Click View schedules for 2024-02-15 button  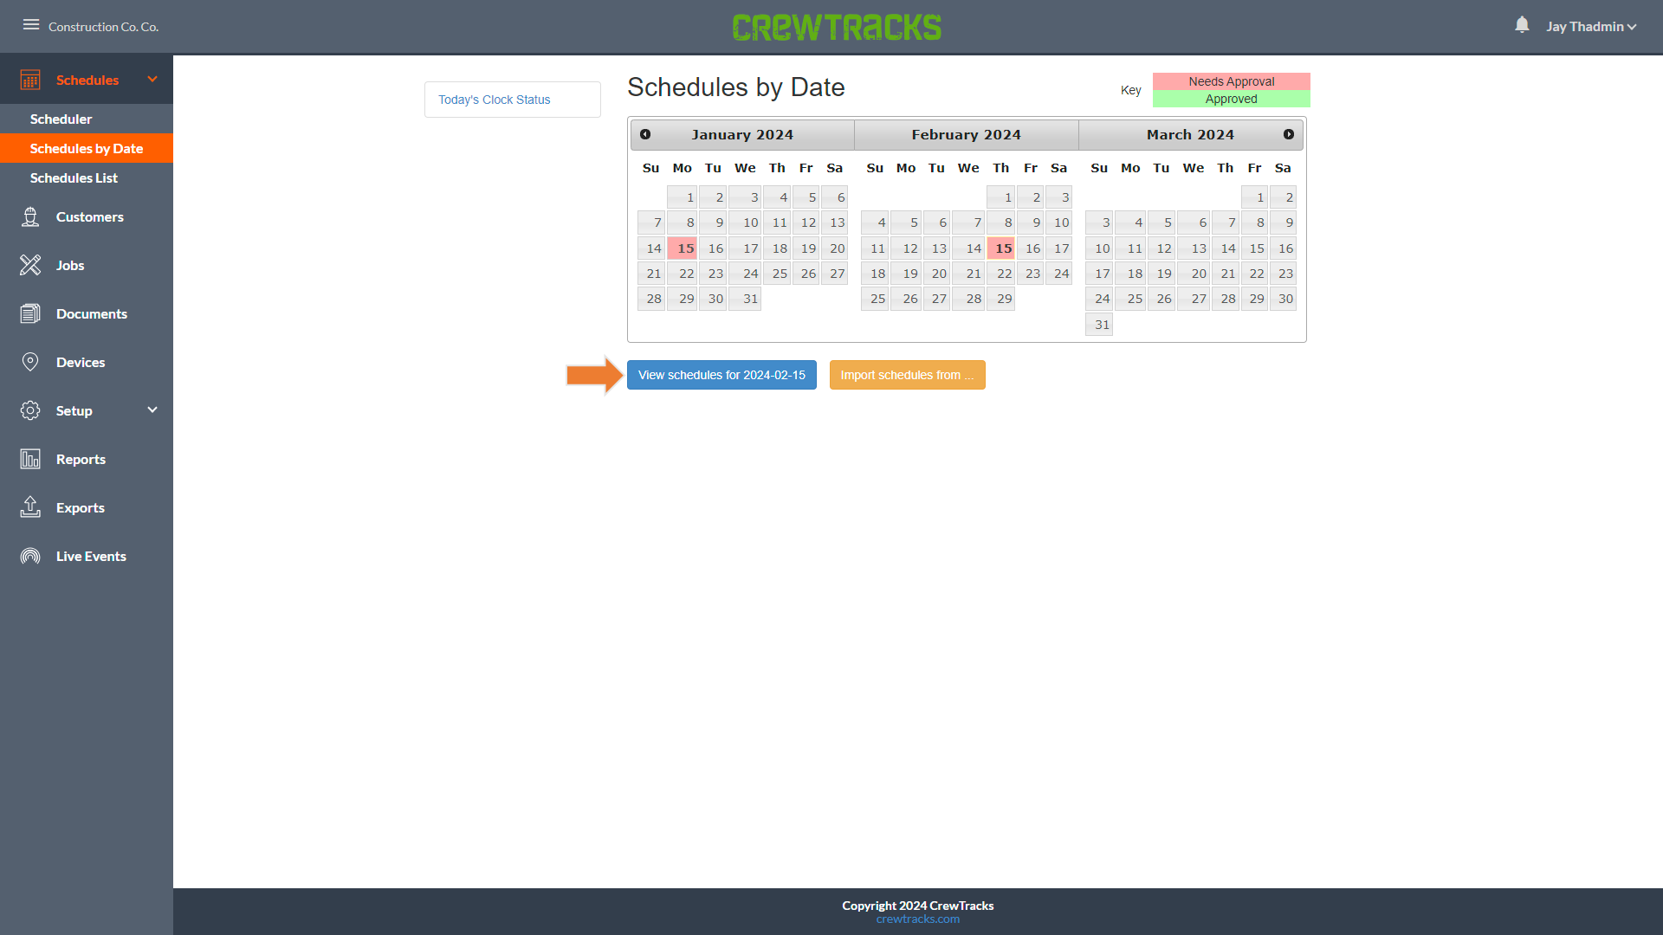click(x=721, y=375)
